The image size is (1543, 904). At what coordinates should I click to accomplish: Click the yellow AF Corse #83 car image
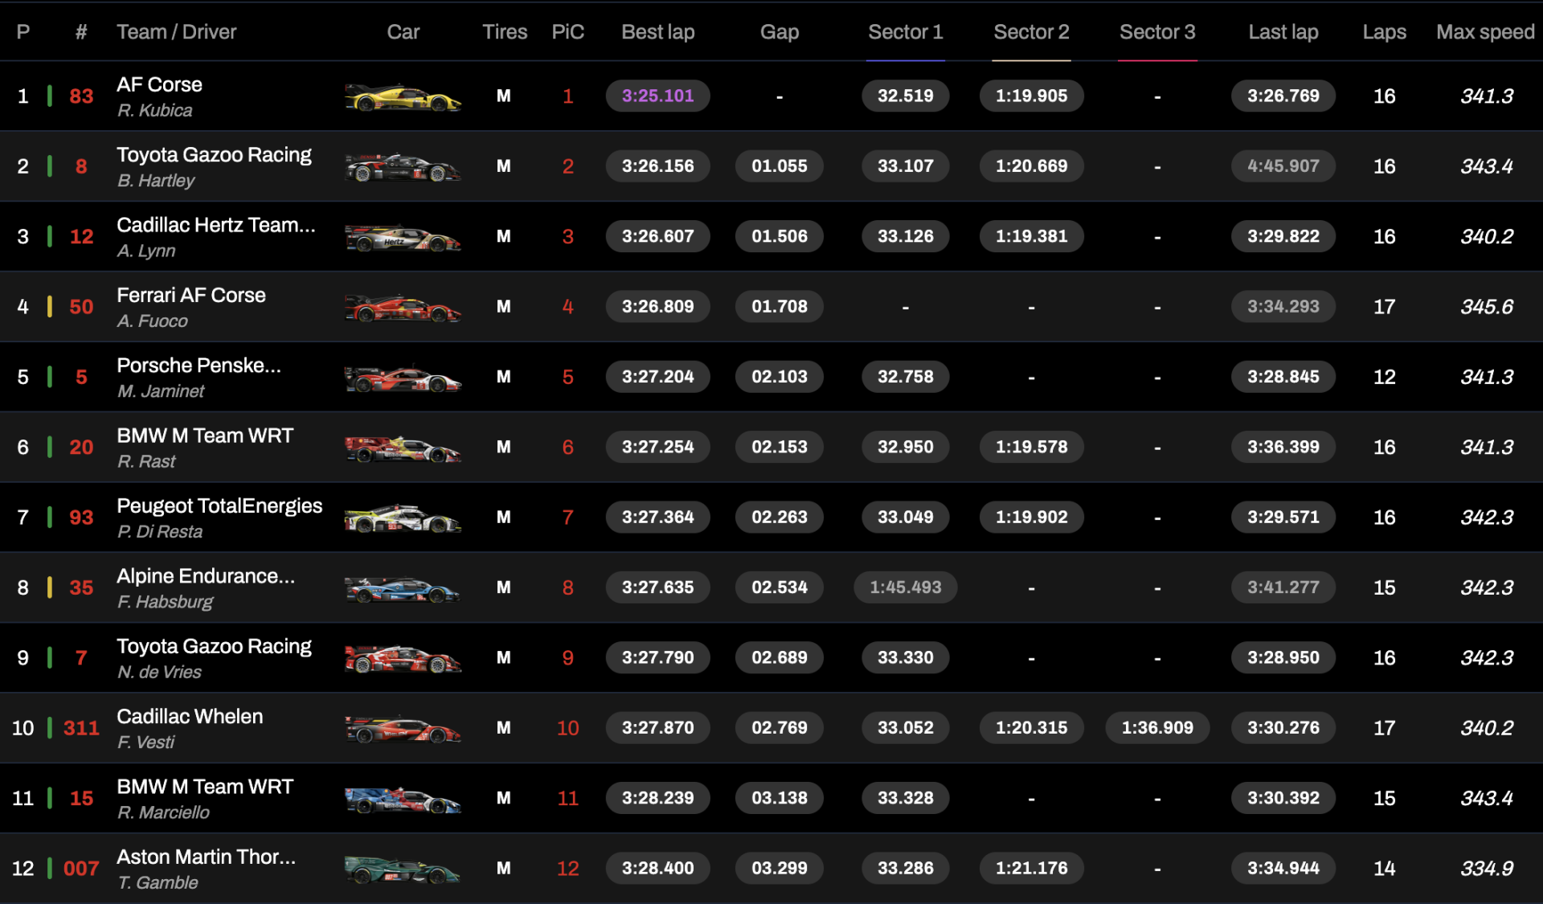click(x=403, y=97)
